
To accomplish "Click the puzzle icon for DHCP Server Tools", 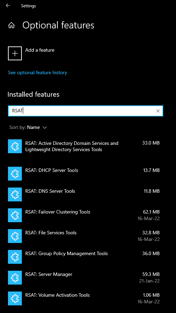I will pyautogui.click(x=15, y=174).
